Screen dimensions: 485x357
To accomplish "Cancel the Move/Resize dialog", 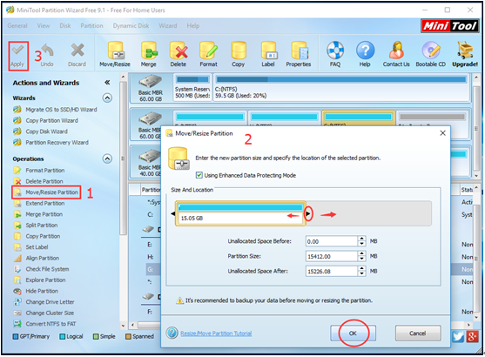I will tap(418, 333).
